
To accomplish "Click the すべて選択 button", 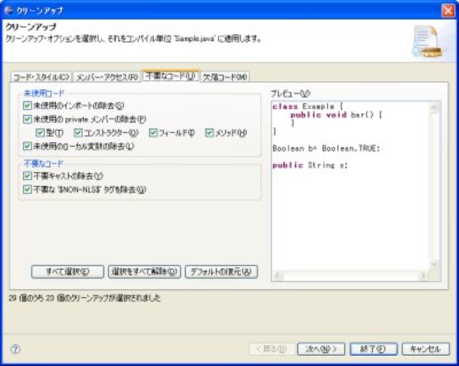I will click(x=68, y=272).
